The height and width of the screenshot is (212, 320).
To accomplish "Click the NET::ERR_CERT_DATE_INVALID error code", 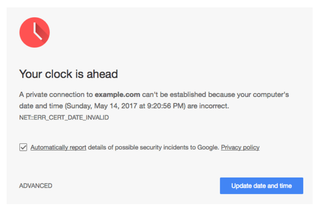I will coord(64,118).
